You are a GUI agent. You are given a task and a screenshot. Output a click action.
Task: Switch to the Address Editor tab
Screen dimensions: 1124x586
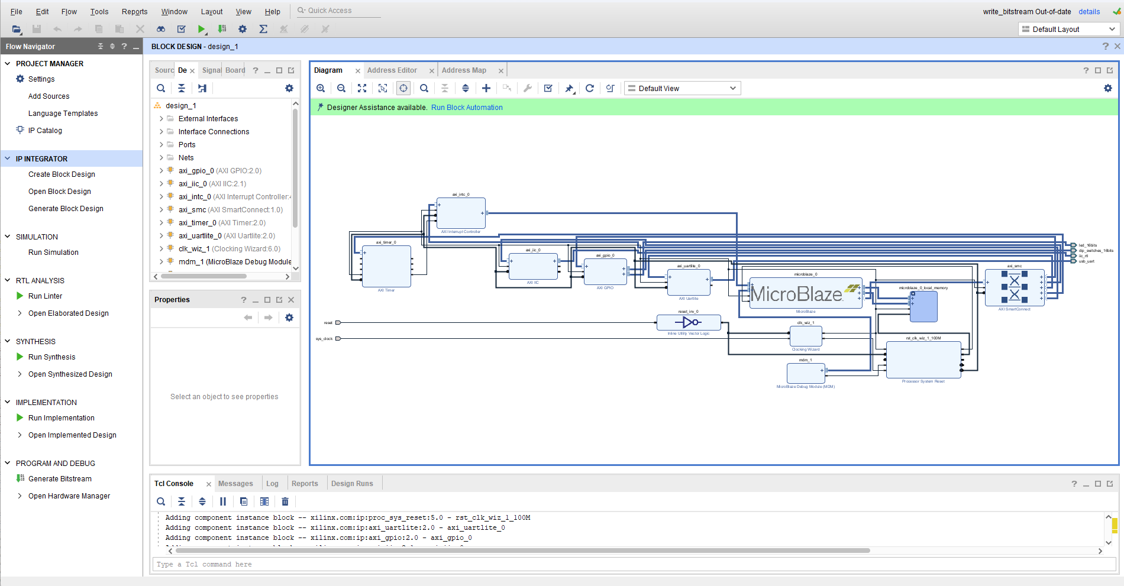pyautogui.click(x=392, y=70)
